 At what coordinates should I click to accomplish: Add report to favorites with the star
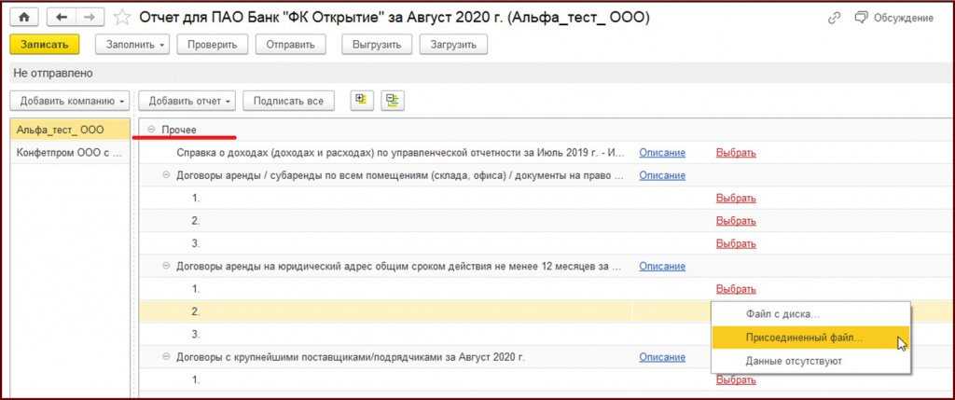click(x=122, y=18)
